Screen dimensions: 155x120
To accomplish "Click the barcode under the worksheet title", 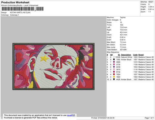I will (x=22, y=9).
